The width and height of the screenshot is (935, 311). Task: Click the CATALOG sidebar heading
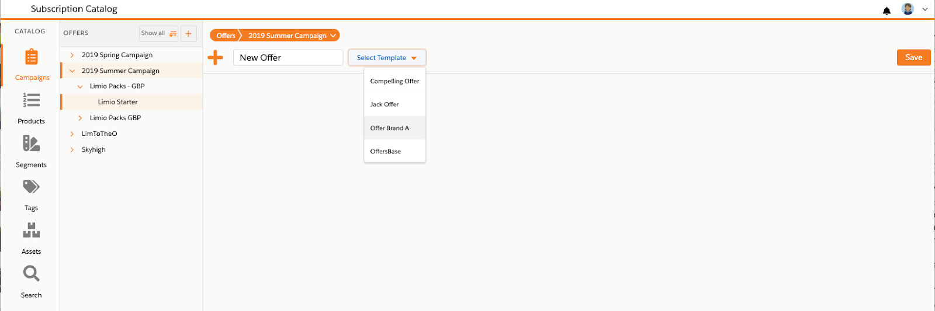(x=30, y=32)
